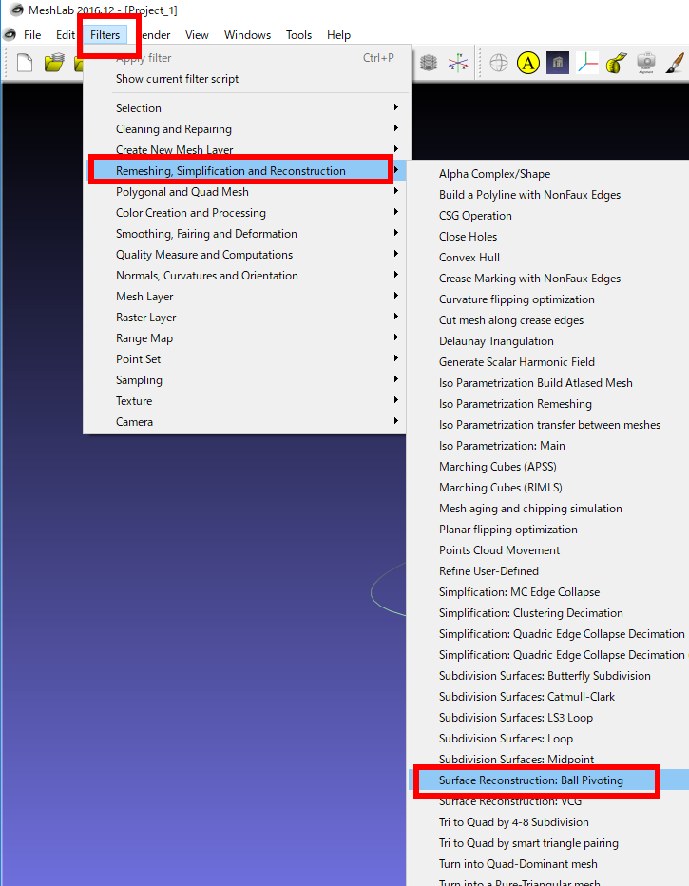Open the Point Set submenu
Screen dimensions: 689x886
pos(244,358)
